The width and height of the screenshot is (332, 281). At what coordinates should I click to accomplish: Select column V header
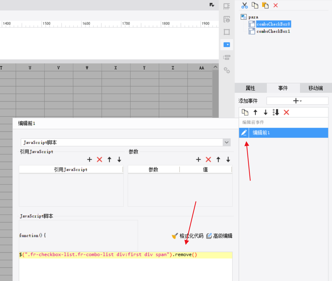click(59, 68)
